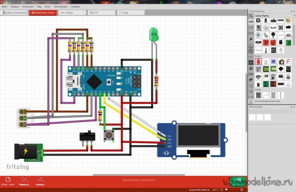Image resolution: width=296 pixels, height=192 pixels.
Task: Open the 263 % zoom level dropdown
Action: coord(215,190)
